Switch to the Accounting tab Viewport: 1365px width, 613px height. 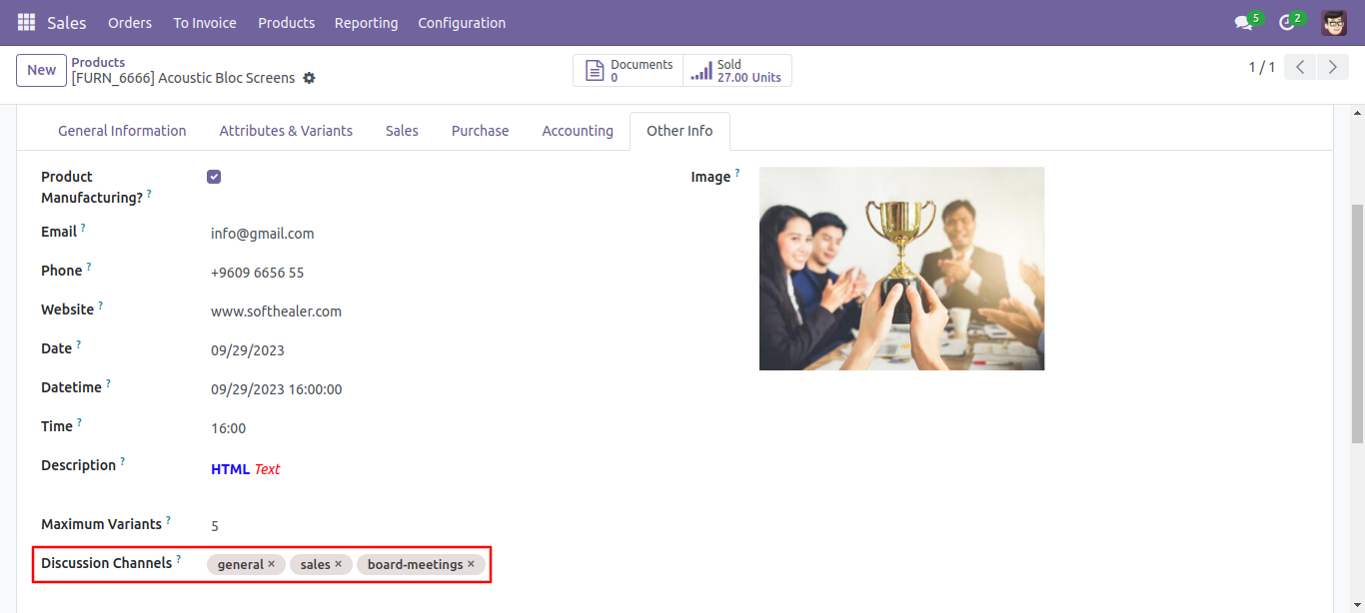point(578,131)
